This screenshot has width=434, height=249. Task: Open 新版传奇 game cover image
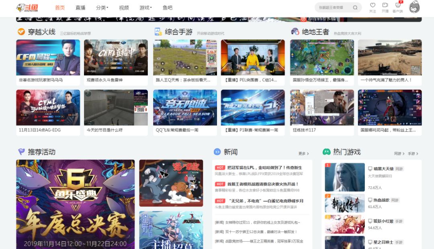click(x=345, y=203)
